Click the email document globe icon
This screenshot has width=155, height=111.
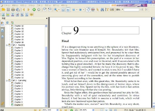[18, 10]
